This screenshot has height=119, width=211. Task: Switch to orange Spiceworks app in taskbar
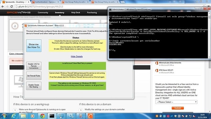tap(90, 116)
